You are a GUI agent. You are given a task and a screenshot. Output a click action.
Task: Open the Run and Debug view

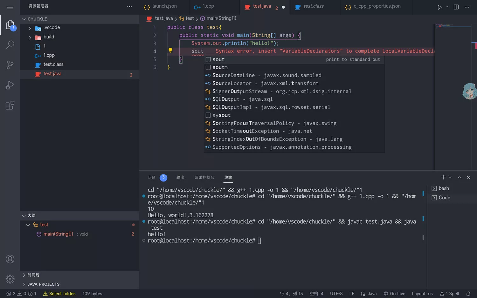10,85
